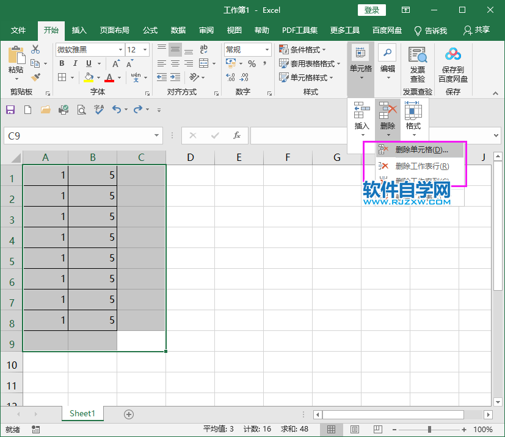Click the 格式刷 (Format Painter) icon
This screenshot has width=505, height=437.
[x=35, y=77]
